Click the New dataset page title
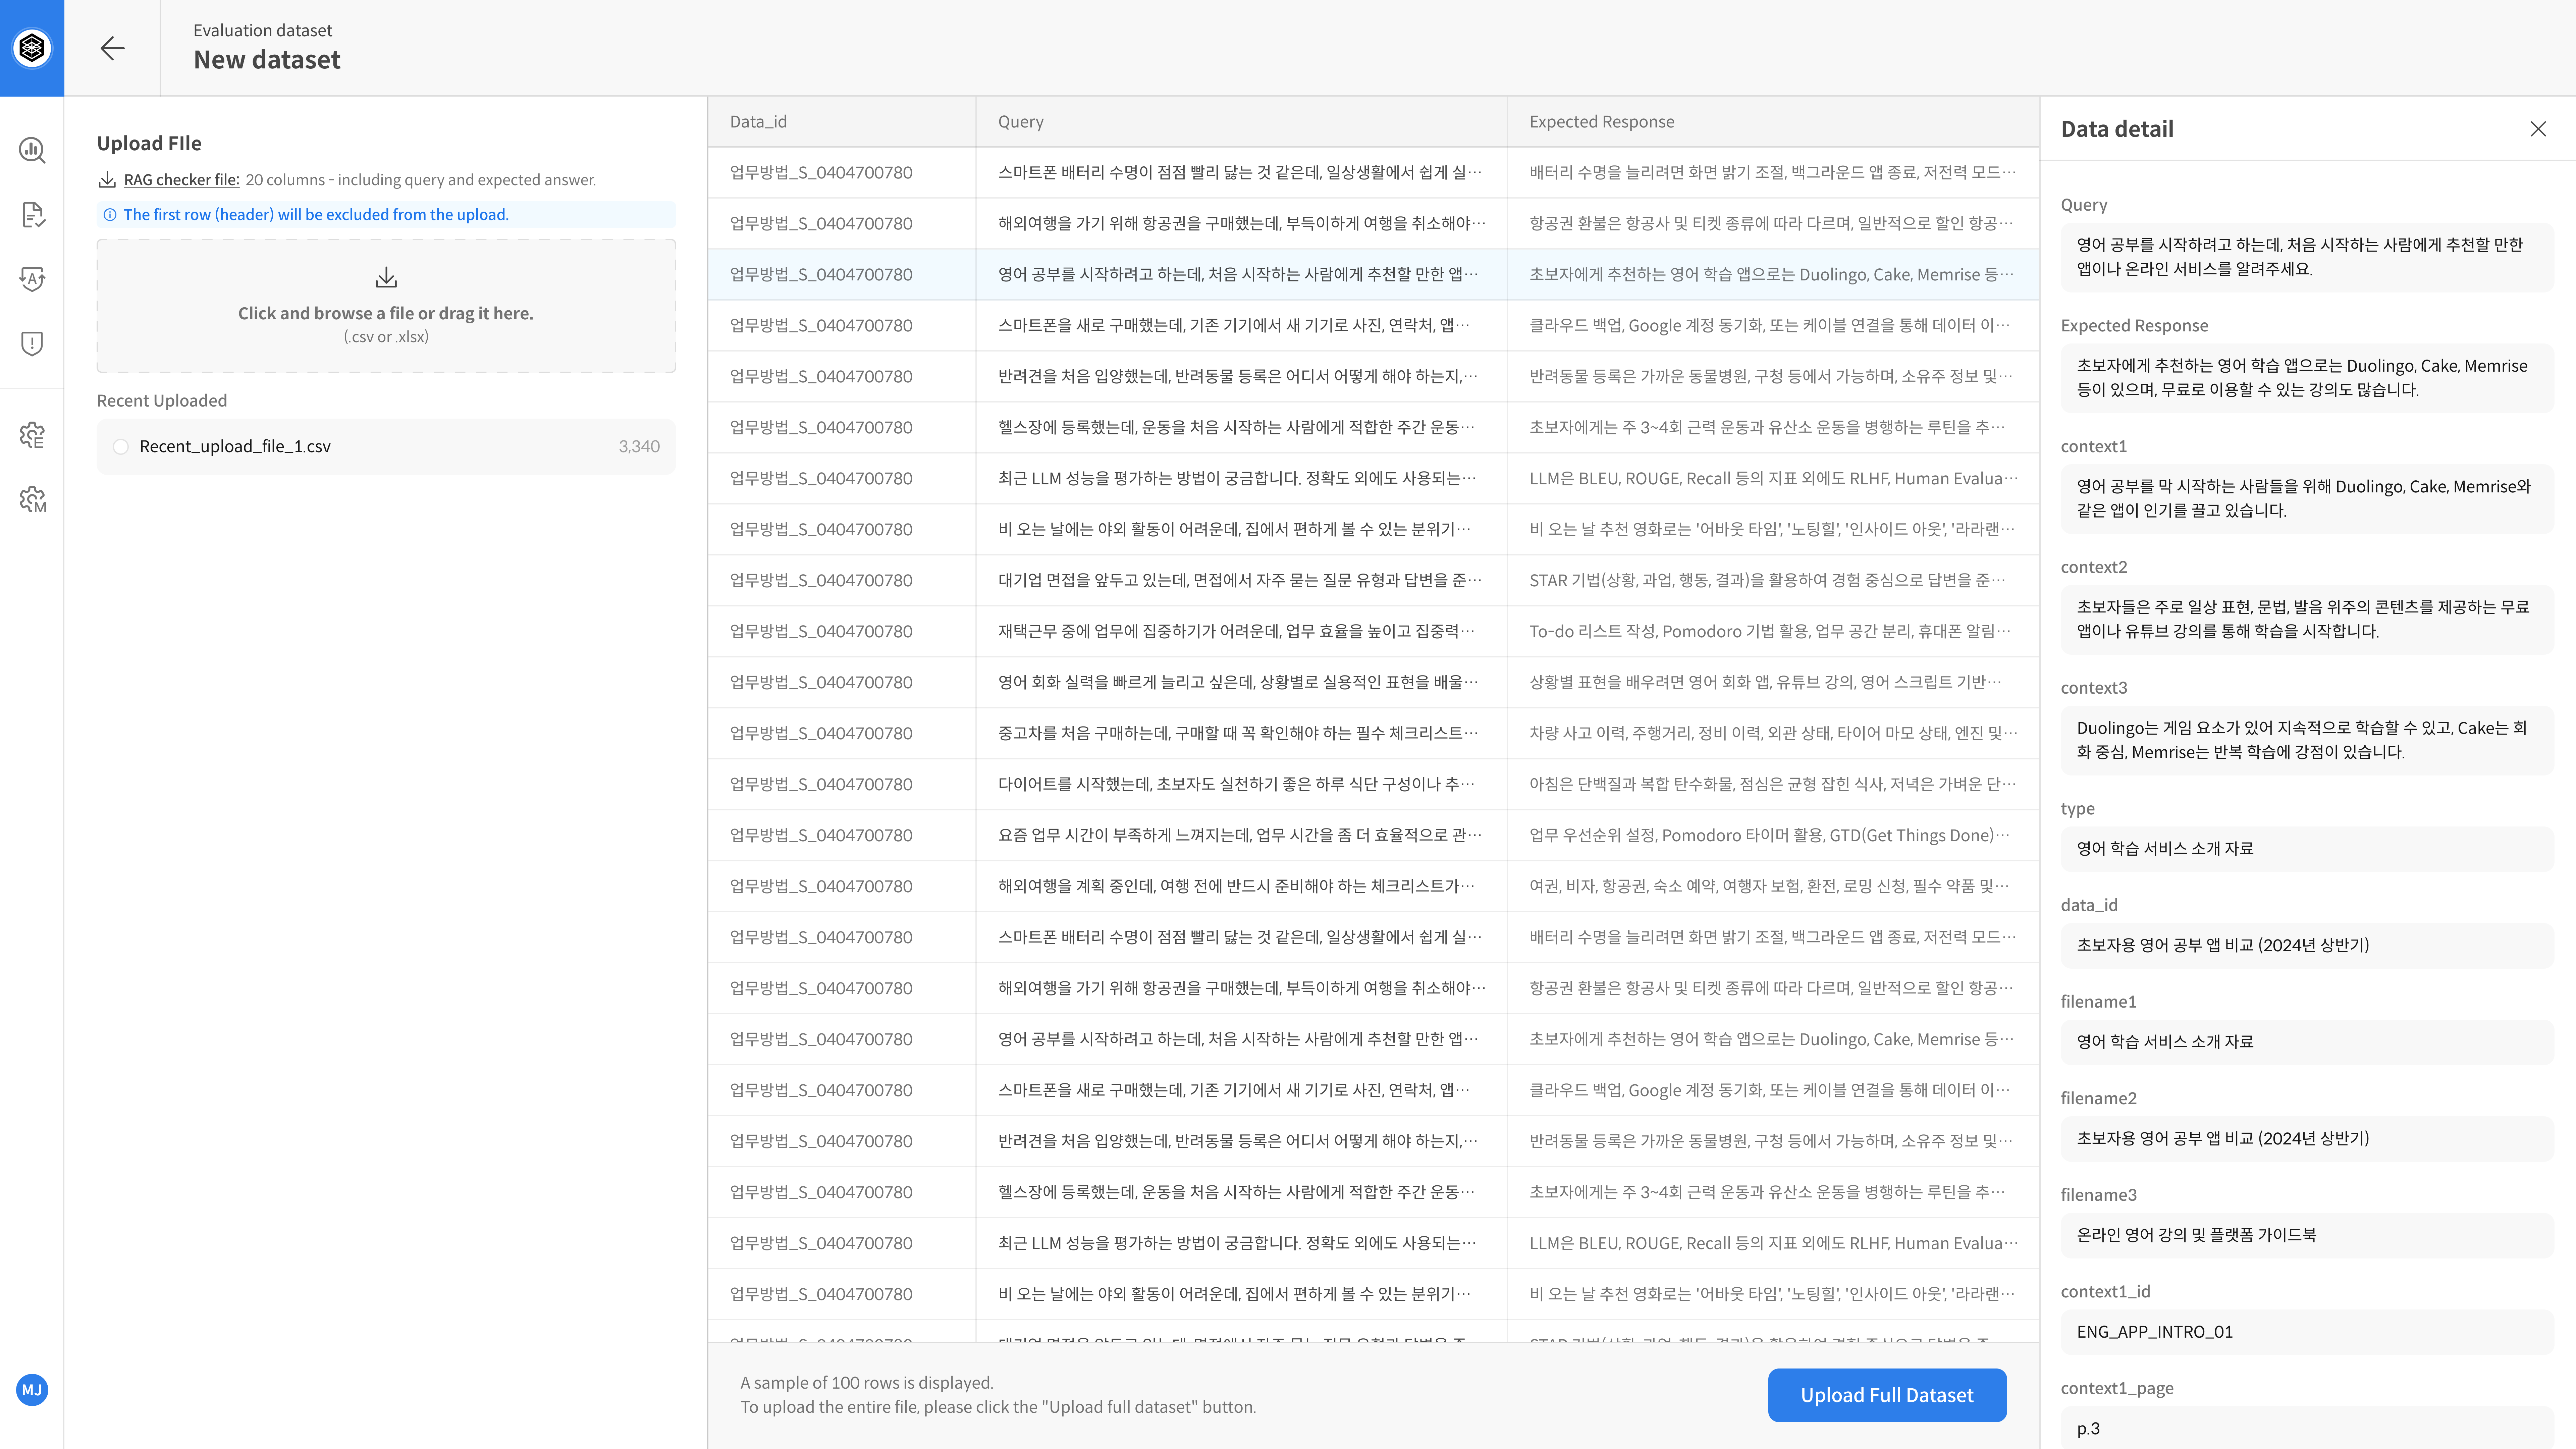This screenshot has width=2576, height=1449. point(267,60)
